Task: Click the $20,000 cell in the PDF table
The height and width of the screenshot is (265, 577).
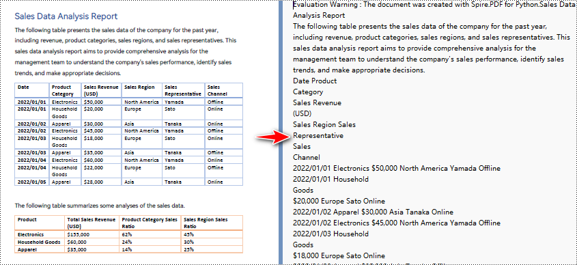Action: (101, 113)
